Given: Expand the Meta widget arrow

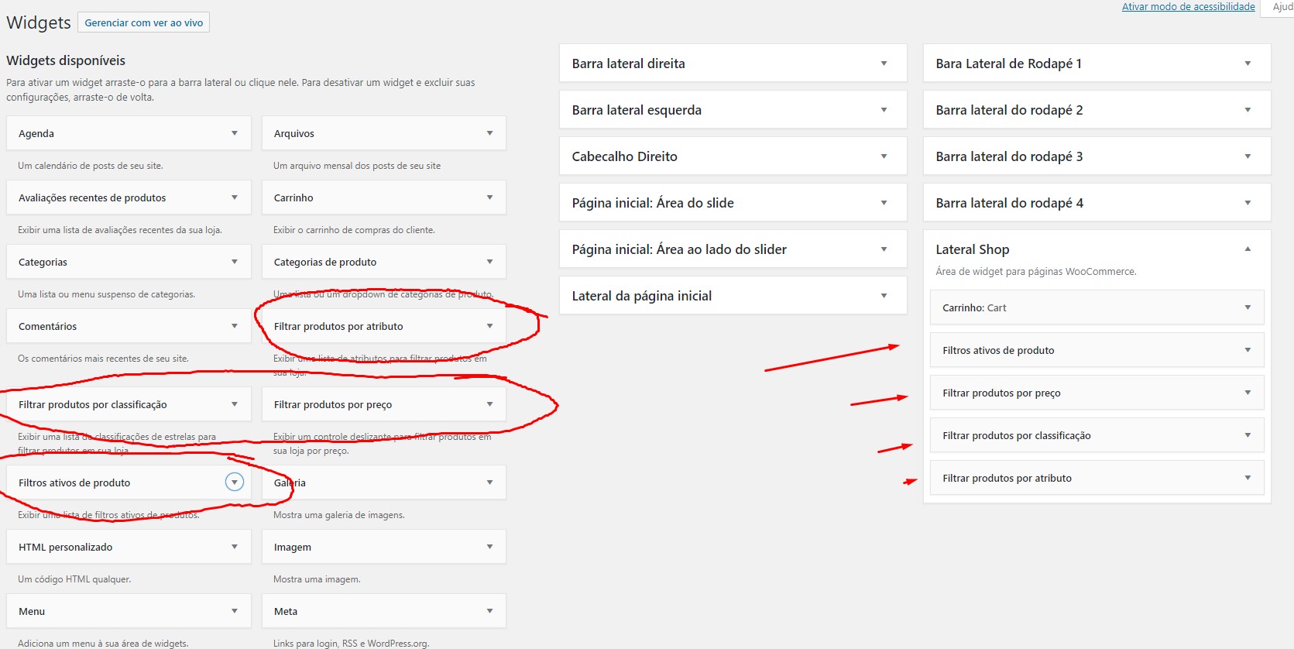Looking at the screenshot, I should tap(489, 611).
